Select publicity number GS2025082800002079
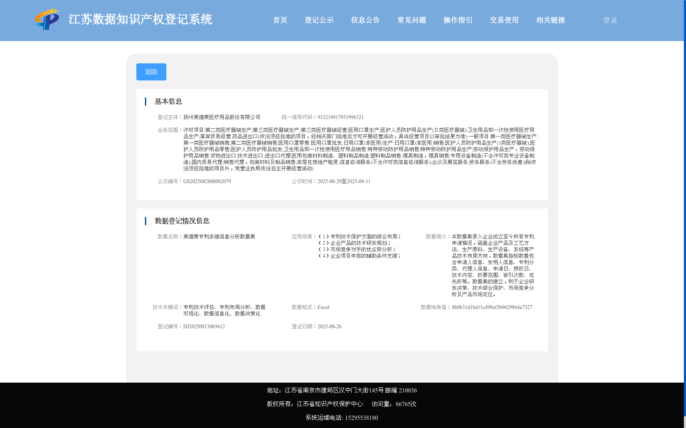 (x=207, y=181)
